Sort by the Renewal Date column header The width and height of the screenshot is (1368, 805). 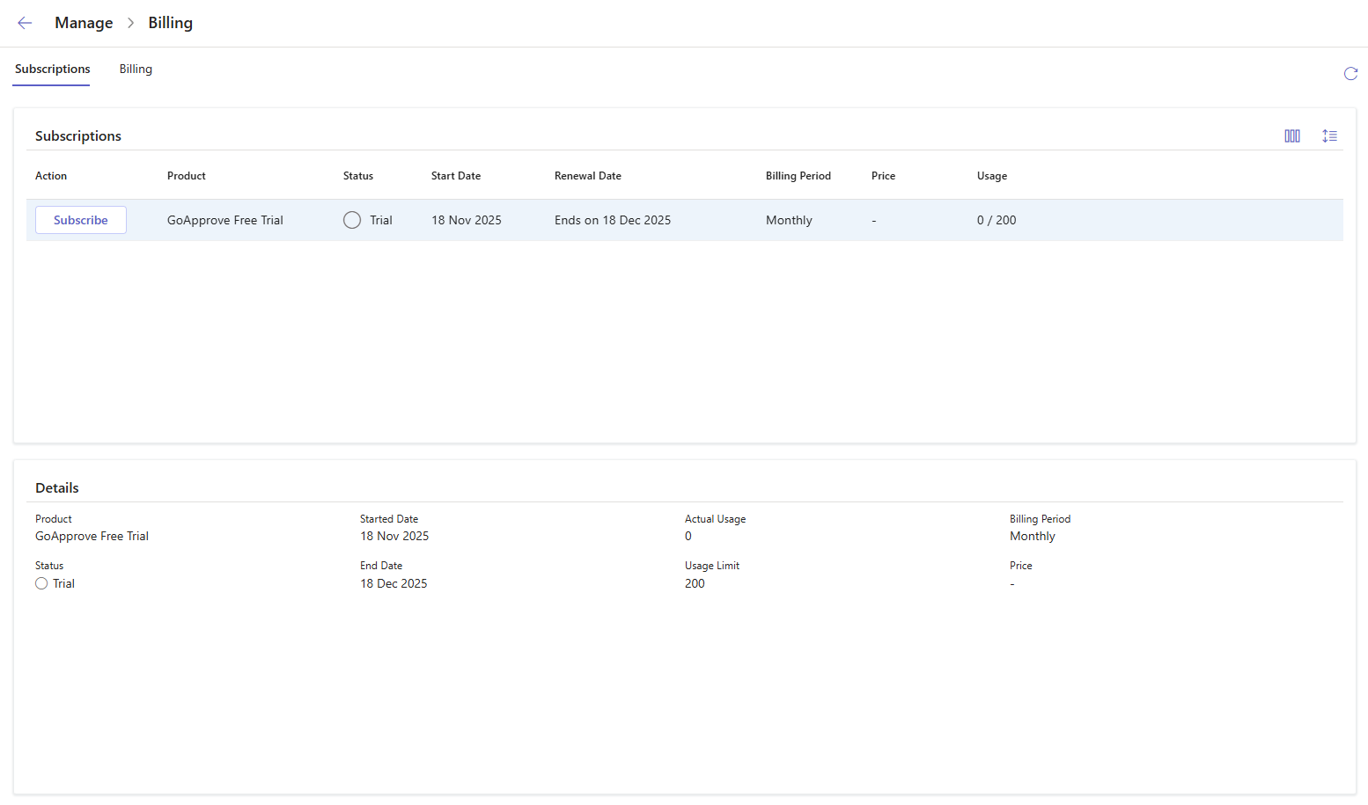[587, 176]
